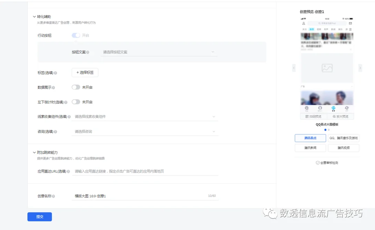Select the 腾讯新闻 preview tab
This screenshot has height=230, width=375.
pos(310,148)
